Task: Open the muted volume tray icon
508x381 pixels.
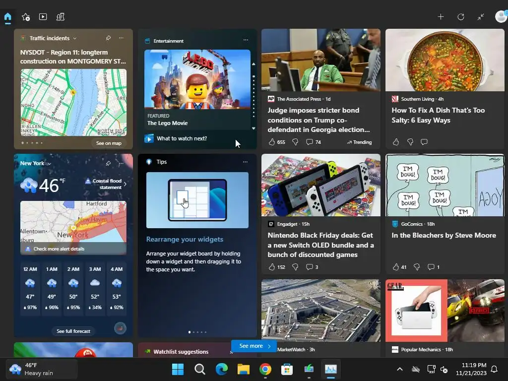Action: pyautogui.click(x=444, y=369)
